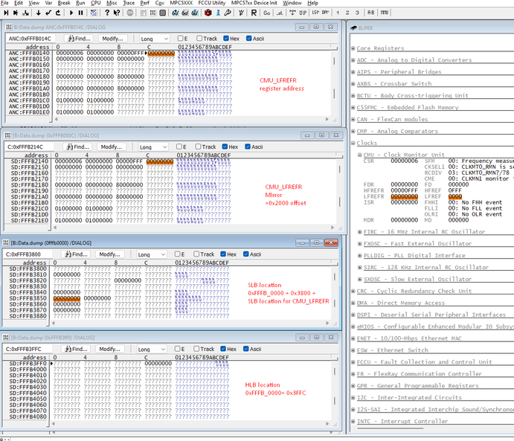Click the red cube toolbar icon
This screenshot has height=441, width=514.
208,13
